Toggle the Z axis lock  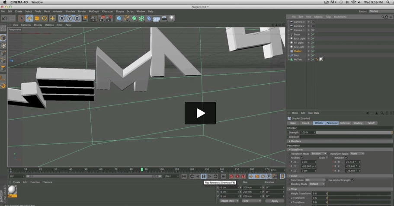pyautogui.click(x=77, y=18)
